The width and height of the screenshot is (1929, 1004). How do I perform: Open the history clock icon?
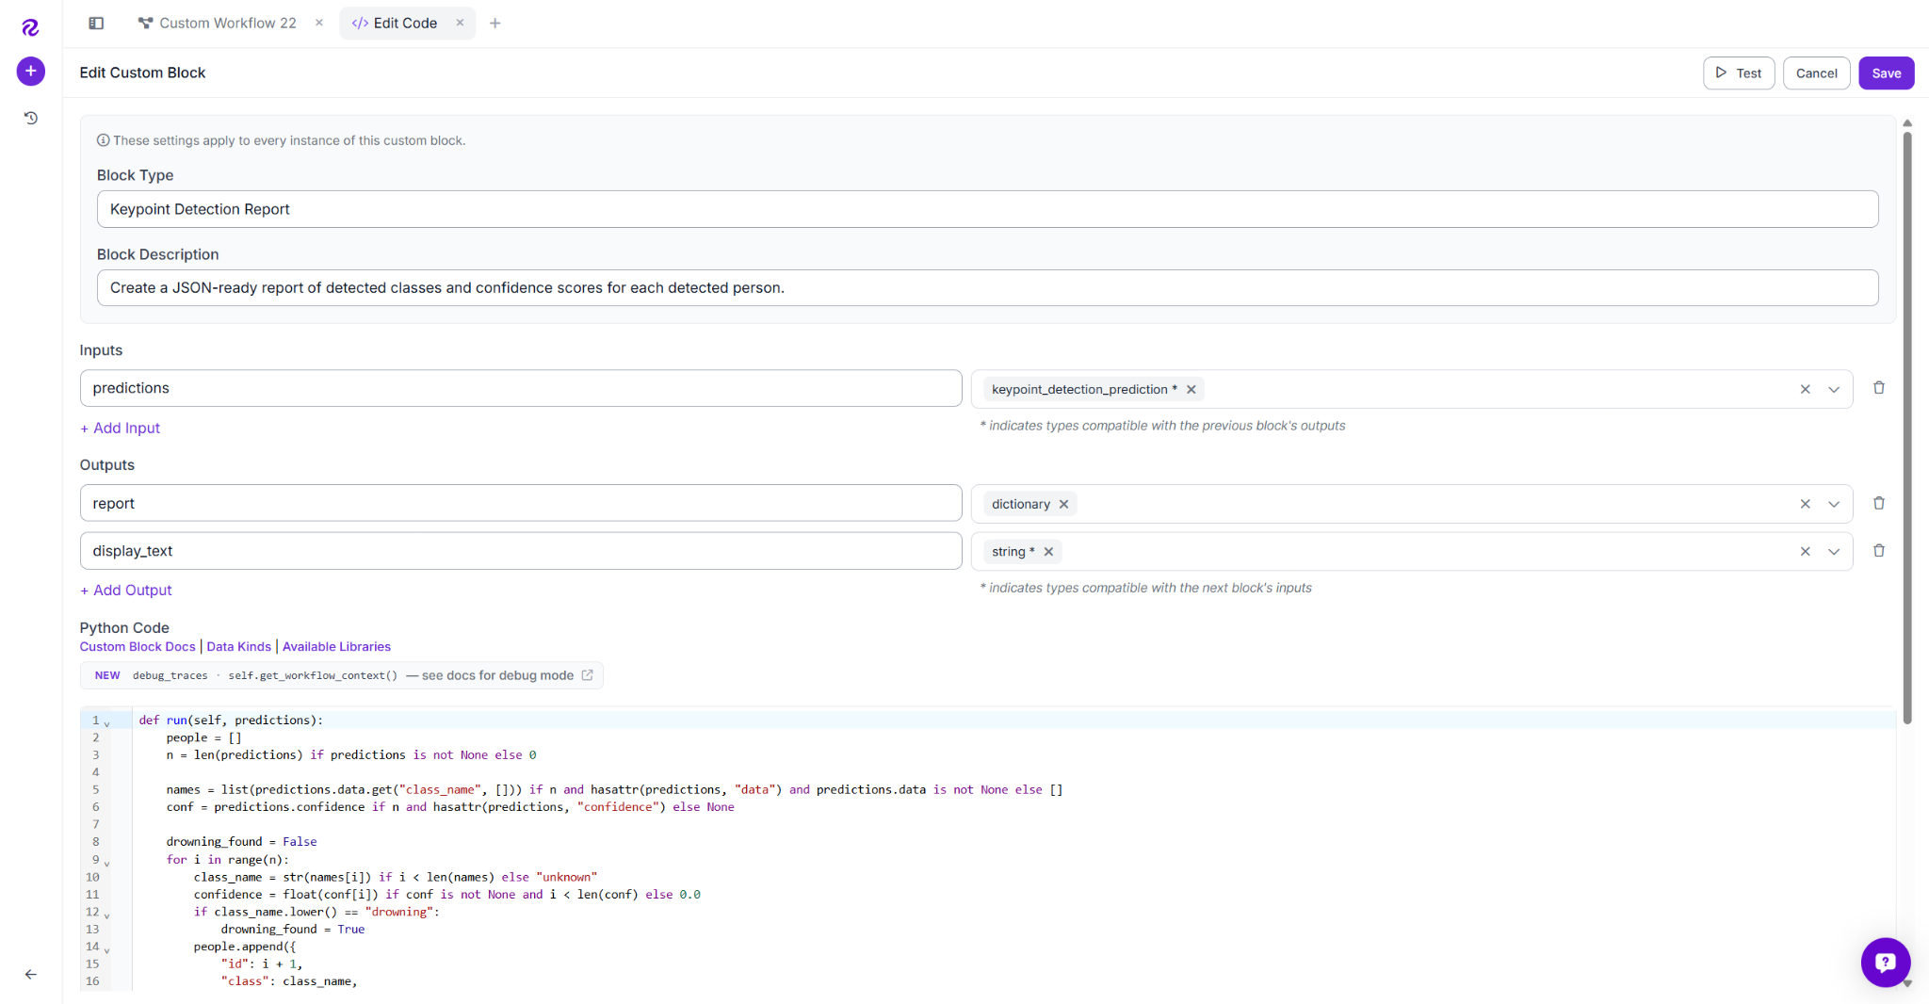(x=30, y=118)
